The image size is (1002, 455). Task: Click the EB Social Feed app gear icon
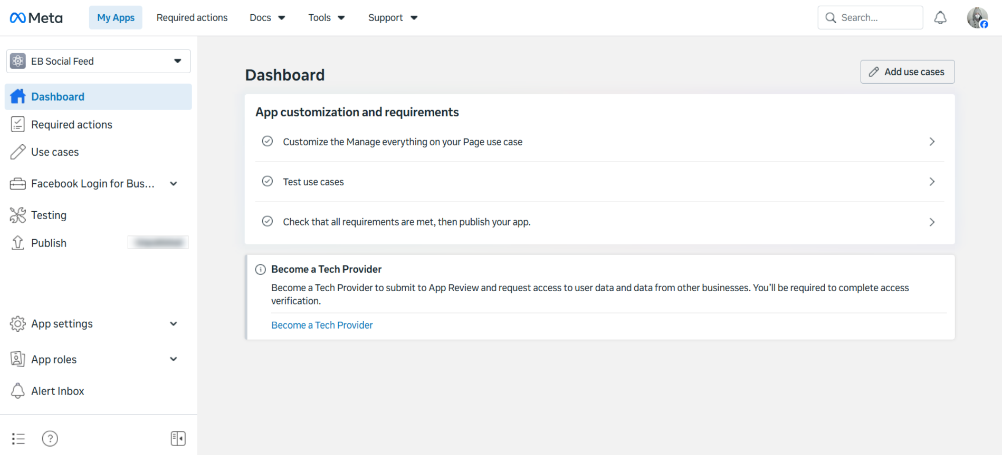(x=18, y=61)
